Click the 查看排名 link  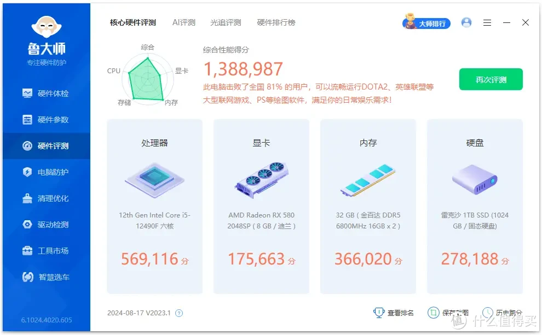point(400,313)
